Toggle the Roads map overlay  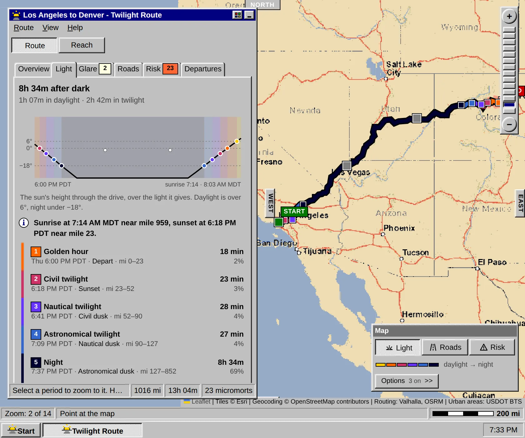pyautogui.click(x=445, y=347)
